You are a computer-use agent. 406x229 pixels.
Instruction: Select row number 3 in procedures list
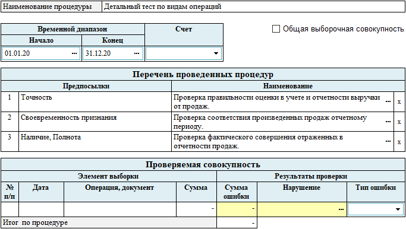[10, 142]
